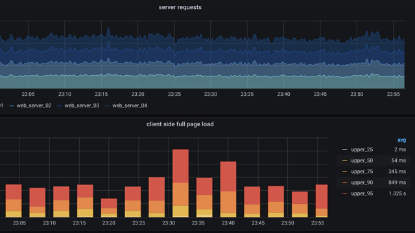This screenshot has height=233, width=415.
Task: Click 23:25 label on server requests axis
Action: click(x=174, y=94)
